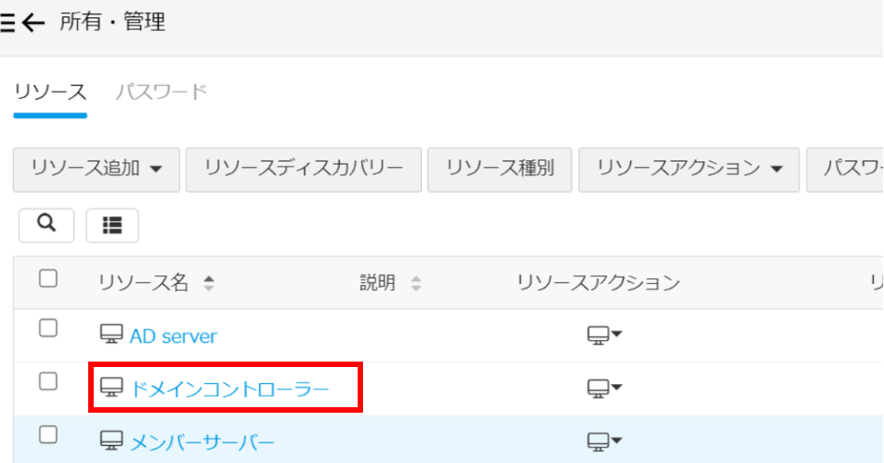Check the ドメインコントローラー row checkbox
Viewport: 884px width, 463px height.
(x=48, y=381)
